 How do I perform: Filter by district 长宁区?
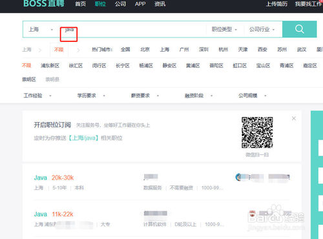pyautogui.click(x=123, y=65)
